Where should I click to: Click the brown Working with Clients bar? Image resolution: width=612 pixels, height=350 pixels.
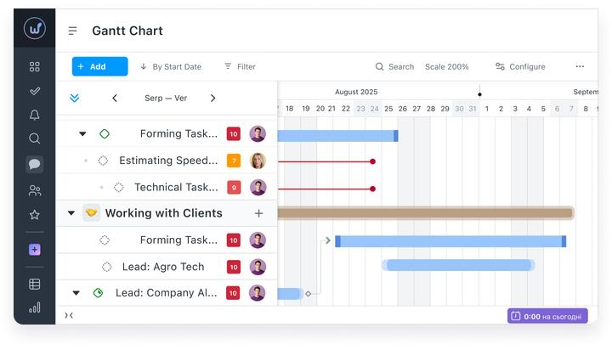coord(426,213)
